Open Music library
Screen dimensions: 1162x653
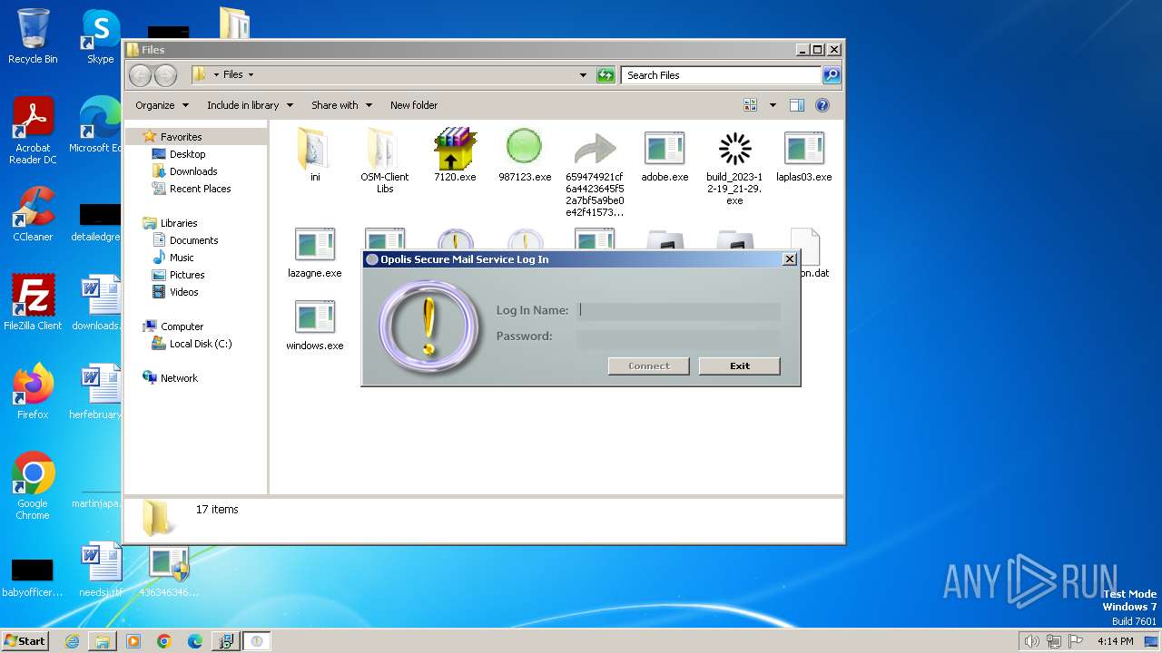[x=182, y=258]
